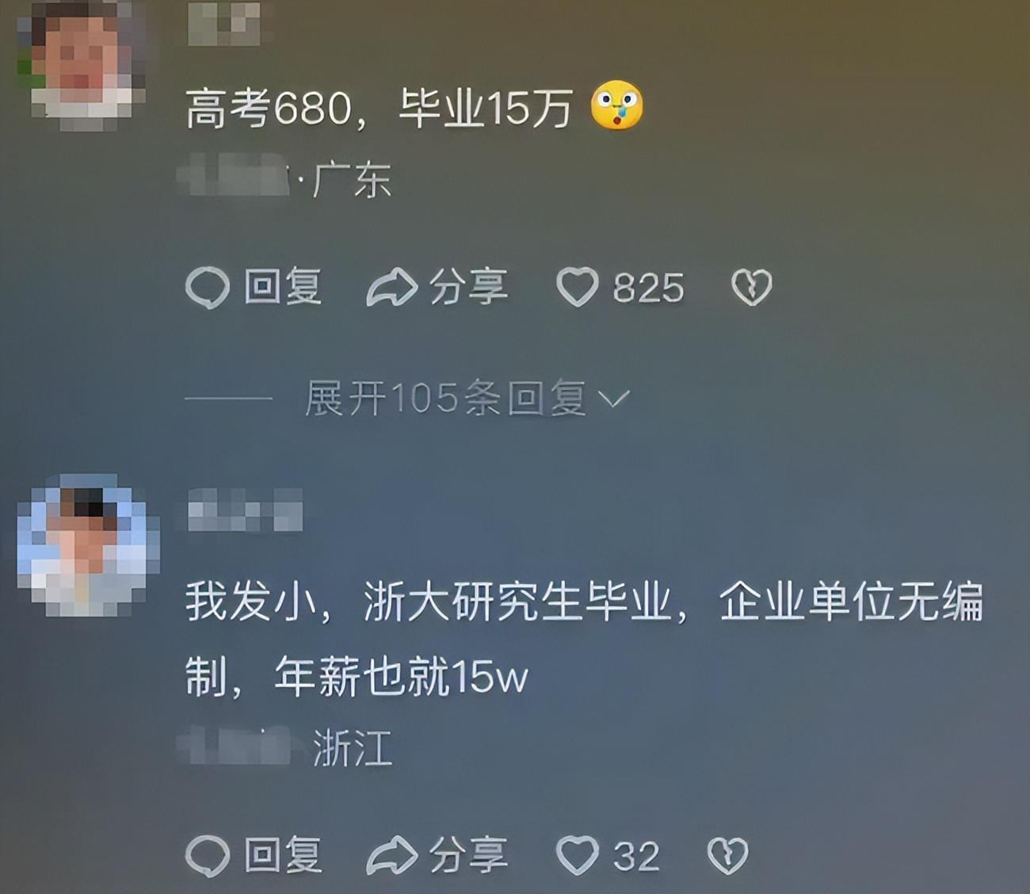
Task: Tap 分享 text under the 浙江 comment
Action: tap(468, 856)
